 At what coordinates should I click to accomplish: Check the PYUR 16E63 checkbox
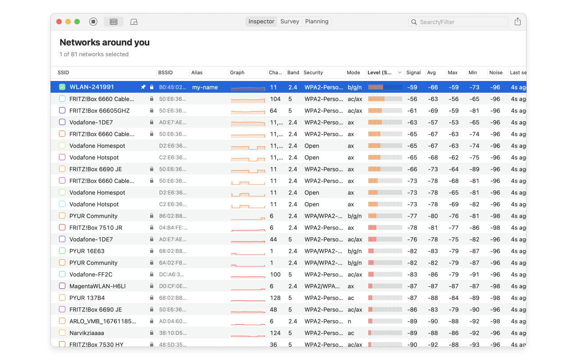pos(62,251)
